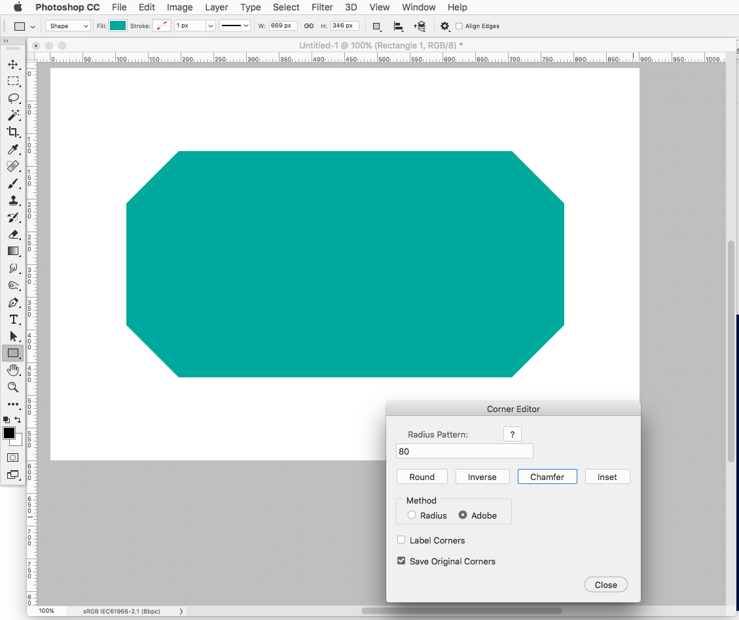Select the Pen tool

click(x=13, y=302)
